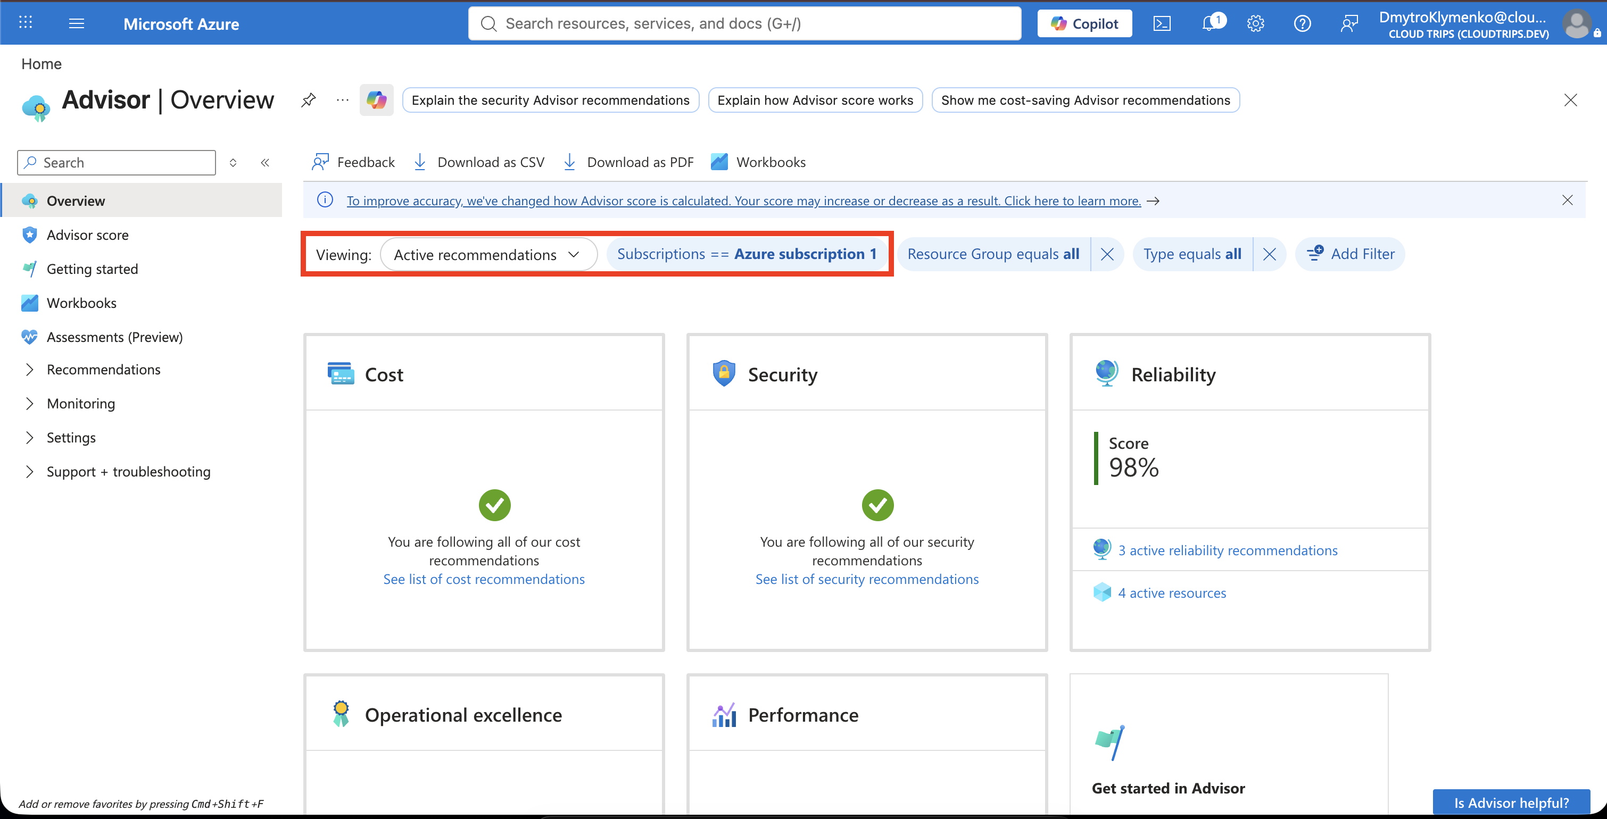The width and height of the screenshot is (1607, 819).
Task: Open the Security card header
Action: point(866,374)
